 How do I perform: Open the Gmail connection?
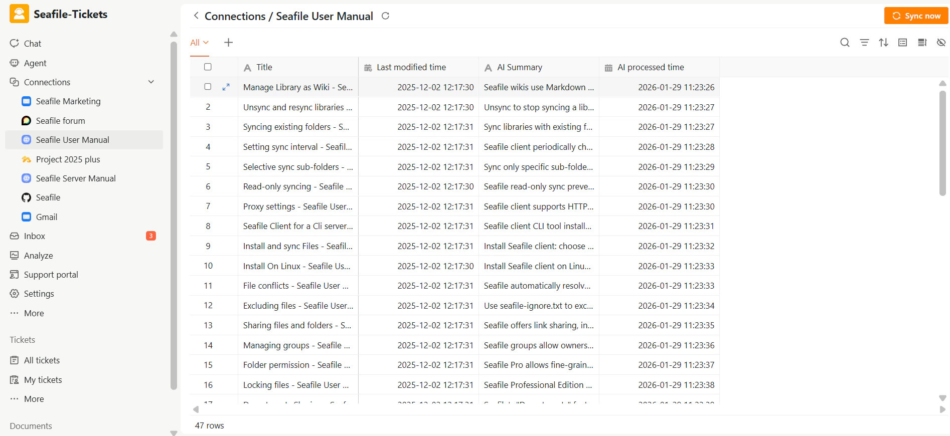pos(84,217)
